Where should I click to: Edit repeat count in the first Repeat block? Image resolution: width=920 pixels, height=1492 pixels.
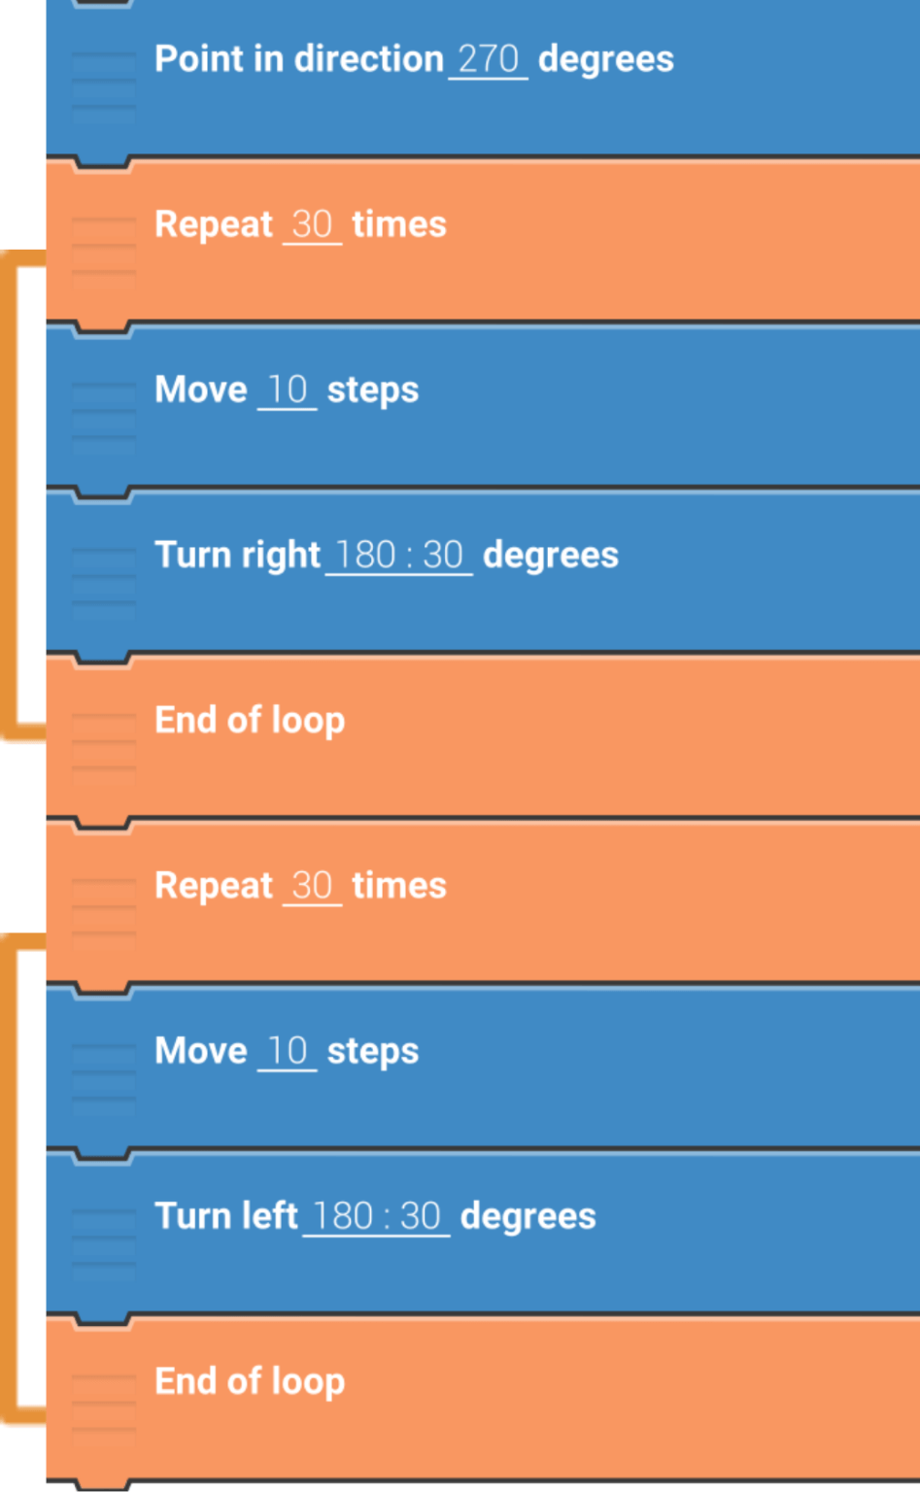(x=312, y=224)
